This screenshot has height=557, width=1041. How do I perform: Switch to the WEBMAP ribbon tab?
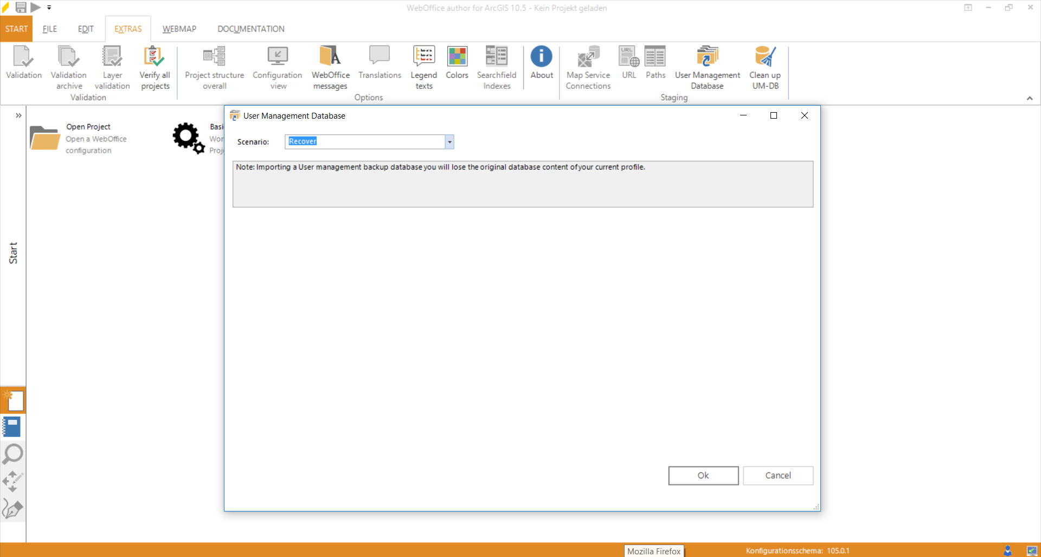tap(179, 29)
